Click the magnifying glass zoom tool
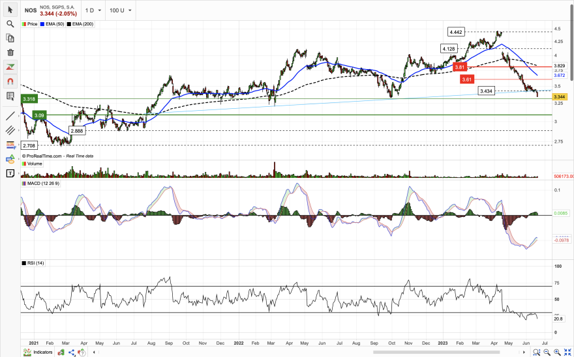Viewport: 574px width, 357px height. (10, 24)
